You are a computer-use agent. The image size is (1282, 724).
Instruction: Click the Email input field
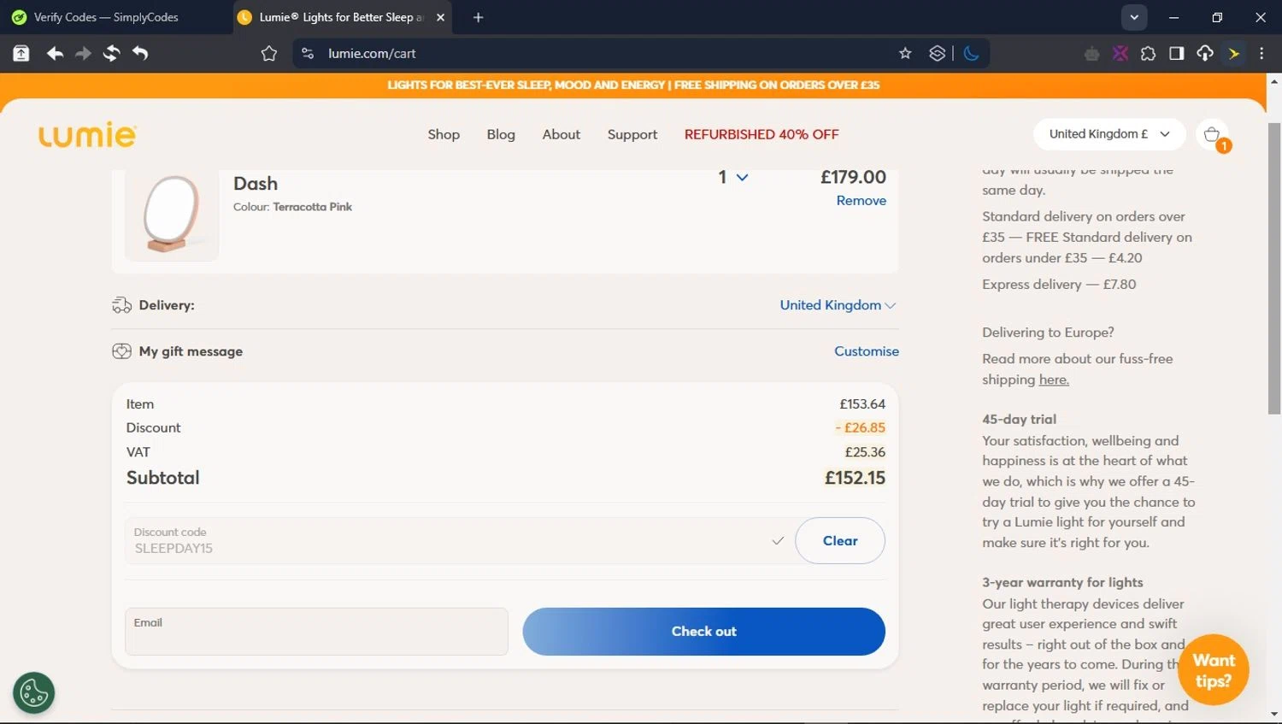pos(316,632)
